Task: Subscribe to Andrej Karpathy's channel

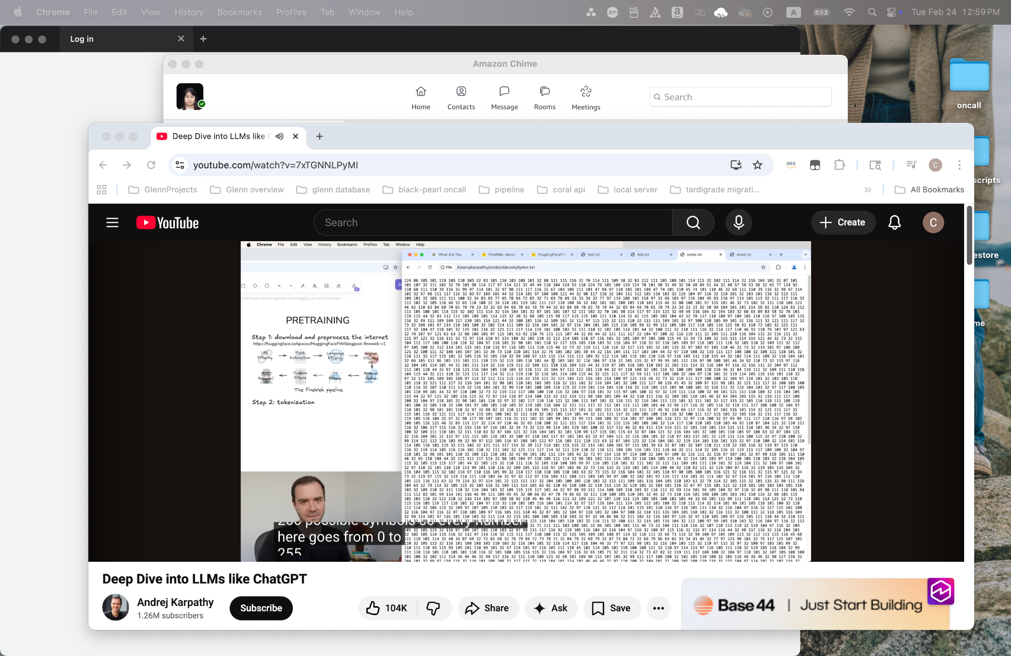Action: [261, 608]
